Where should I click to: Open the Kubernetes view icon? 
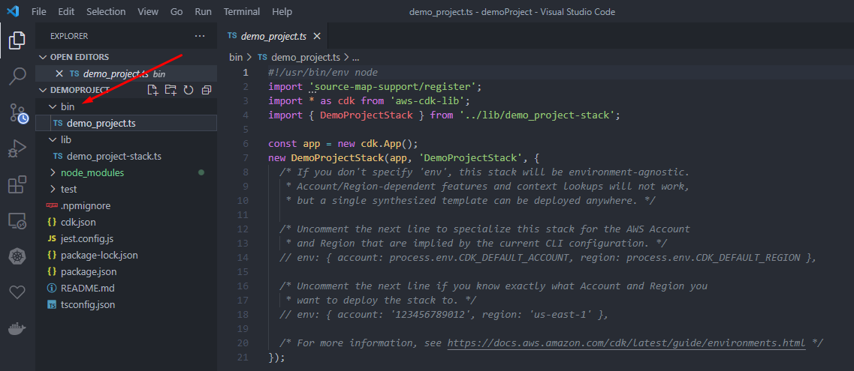[17, 257]
